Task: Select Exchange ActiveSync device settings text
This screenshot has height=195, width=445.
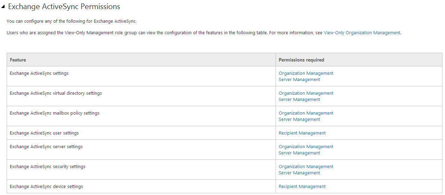Action: [x=47, y=187]
